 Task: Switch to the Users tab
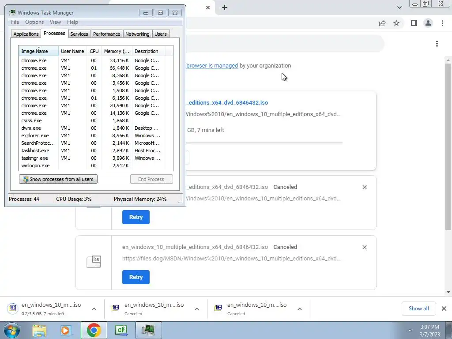point(161,34)
